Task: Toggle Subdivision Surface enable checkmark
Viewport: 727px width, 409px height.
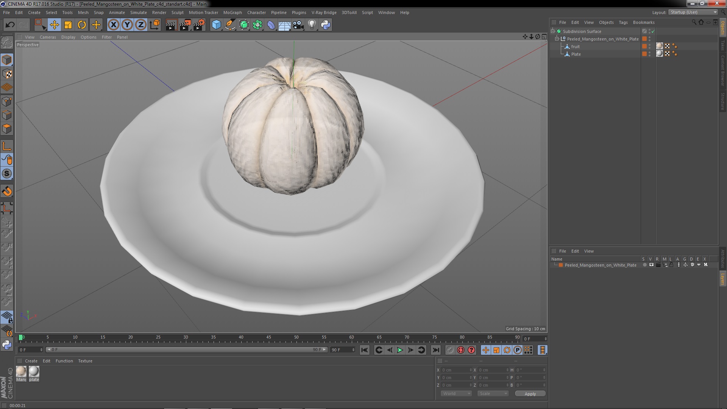Action: click(x=653, y=31)
